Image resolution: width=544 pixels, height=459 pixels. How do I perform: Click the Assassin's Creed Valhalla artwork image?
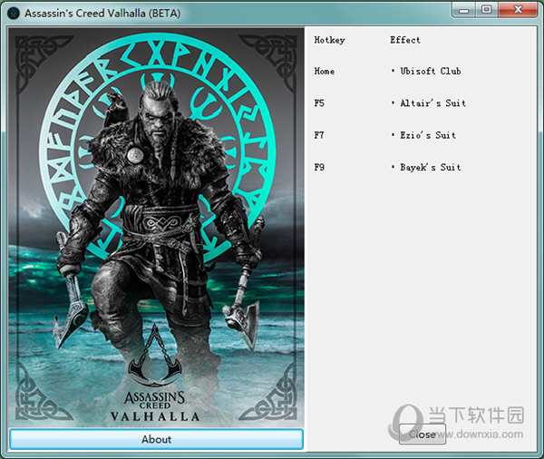coord(156,228)
